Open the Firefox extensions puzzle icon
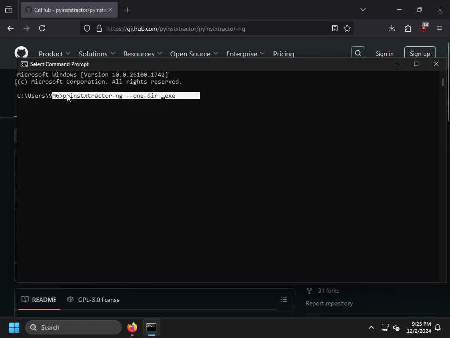The width and height of the screenshot is (450, 338). (x=408, y=28)
